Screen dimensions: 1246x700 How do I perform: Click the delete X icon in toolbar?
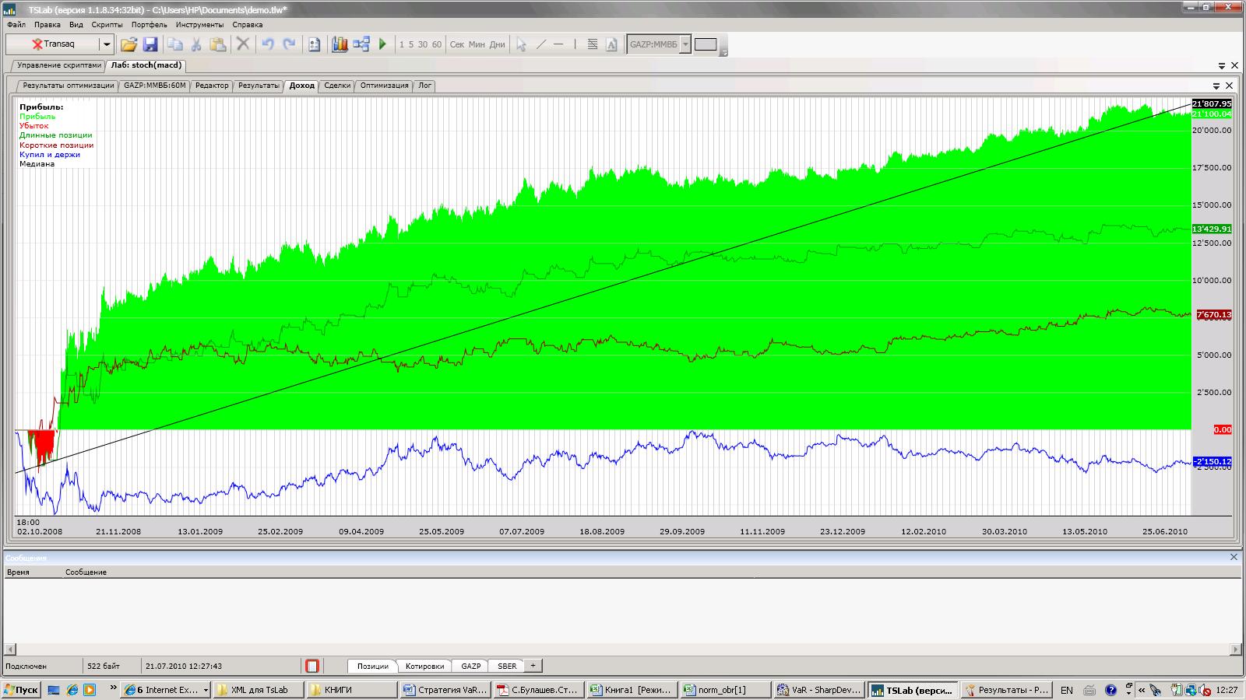(243, 44)
